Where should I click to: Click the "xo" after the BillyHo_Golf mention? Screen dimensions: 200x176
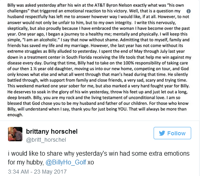click(91, 162)
